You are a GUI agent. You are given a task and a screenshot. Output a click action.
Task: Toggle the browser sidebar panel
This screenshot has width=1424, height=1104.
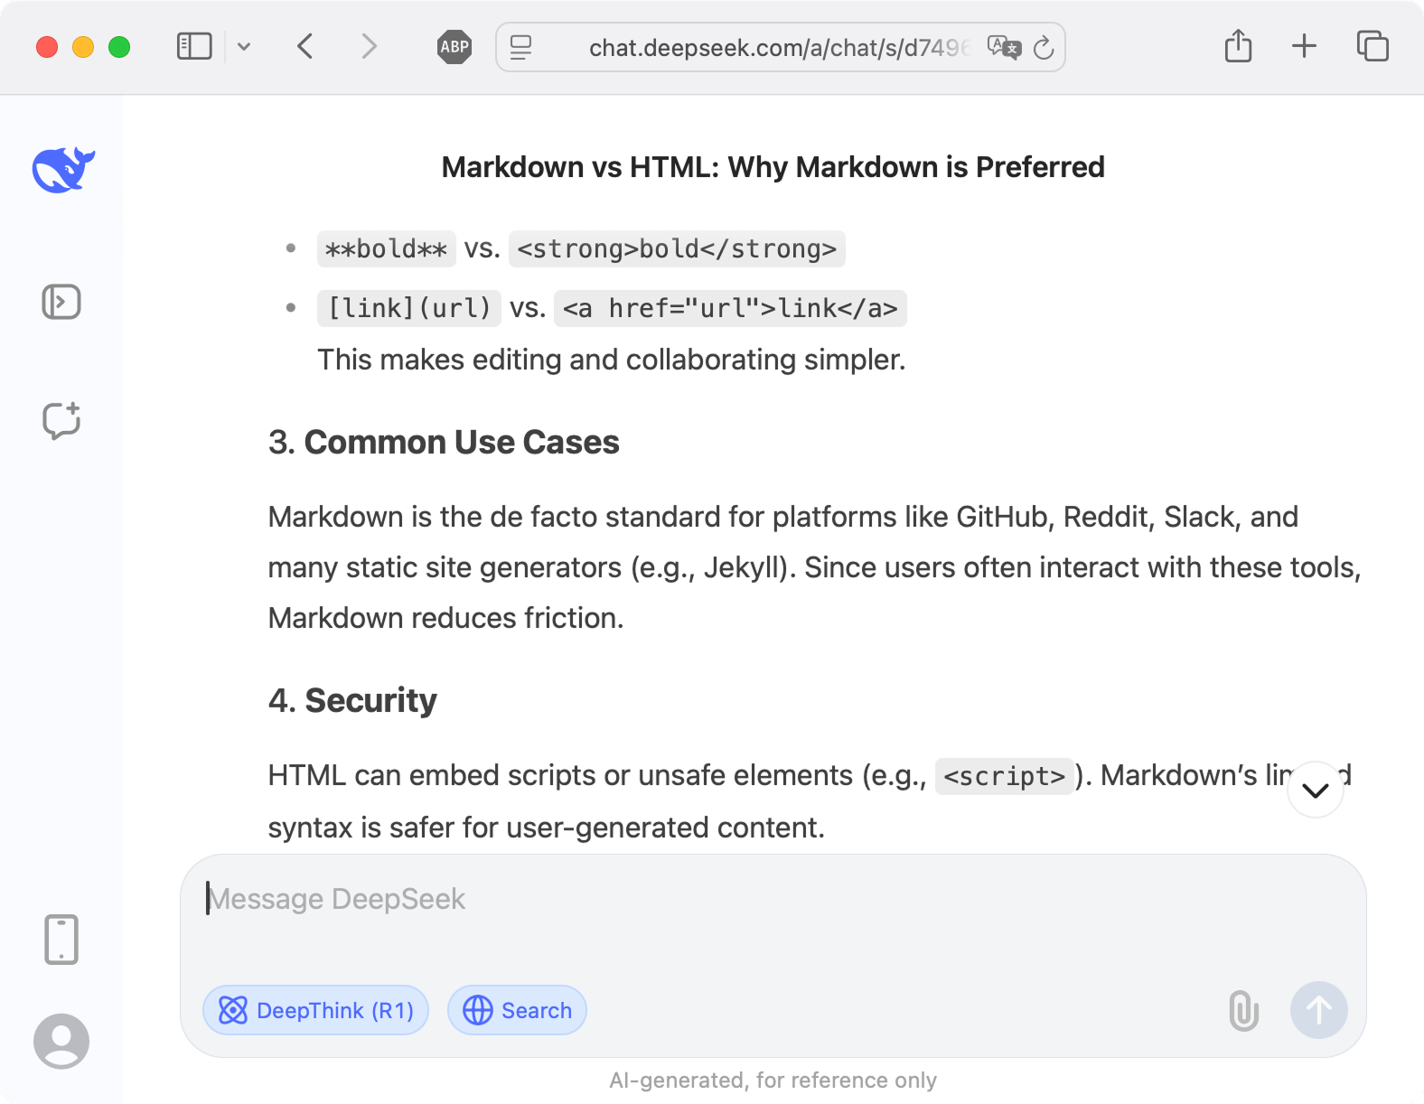(x=192, y=46)
